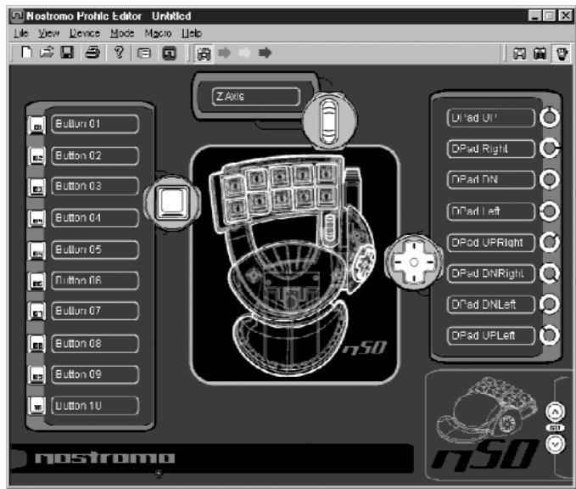This screenshot has height=489, width=576.
Task: Select the Button 03 assignment field
Action: click(x=95, y=186)
